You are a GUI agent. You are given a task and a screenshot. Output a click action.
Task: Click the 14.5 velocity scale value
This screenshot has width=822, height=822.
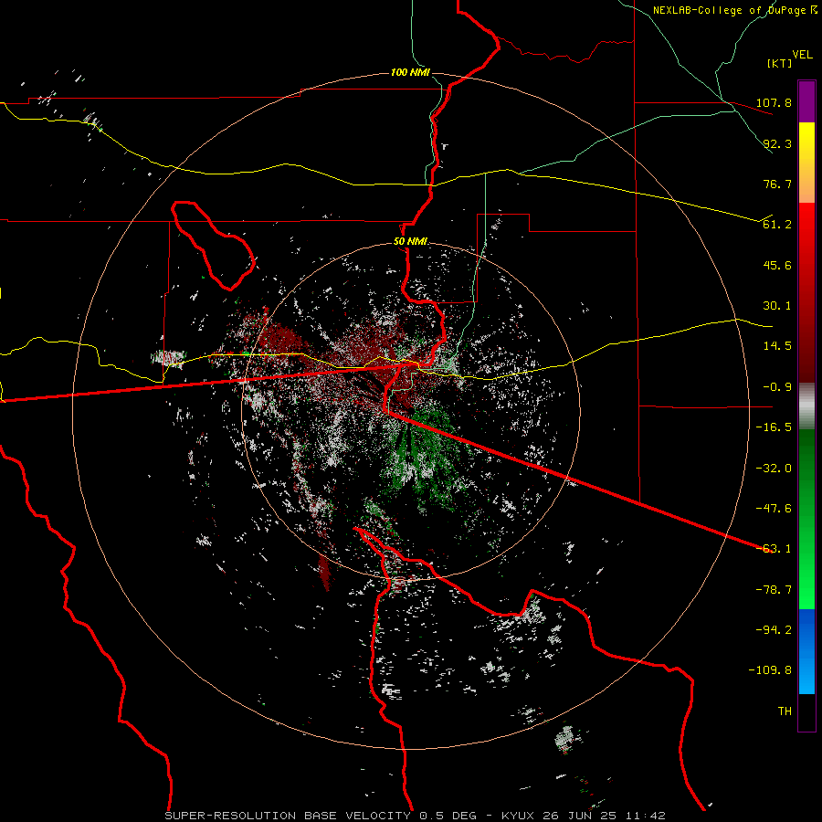(777, 346)
